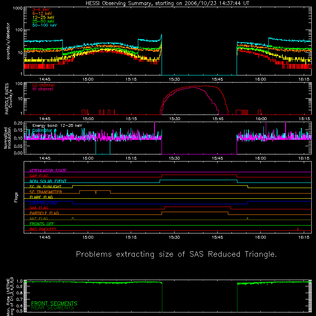Click the top-panel yellow 12-25 keV legend label
Viewport: 316px width, 316px height.
click(43, 17)
